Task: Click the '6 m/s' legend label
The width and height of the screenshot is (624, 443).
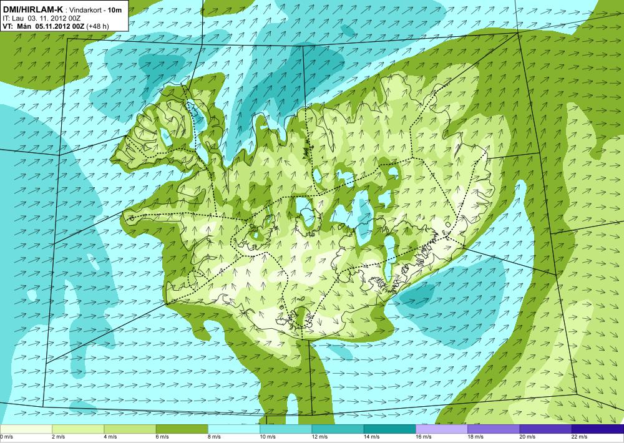Action: [162, 437]
